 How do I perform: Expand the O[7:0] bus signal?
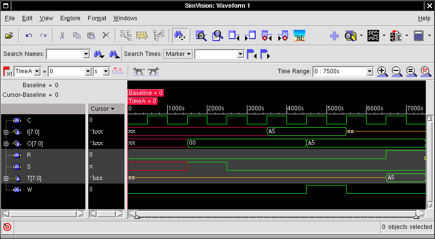click(6, 144)
